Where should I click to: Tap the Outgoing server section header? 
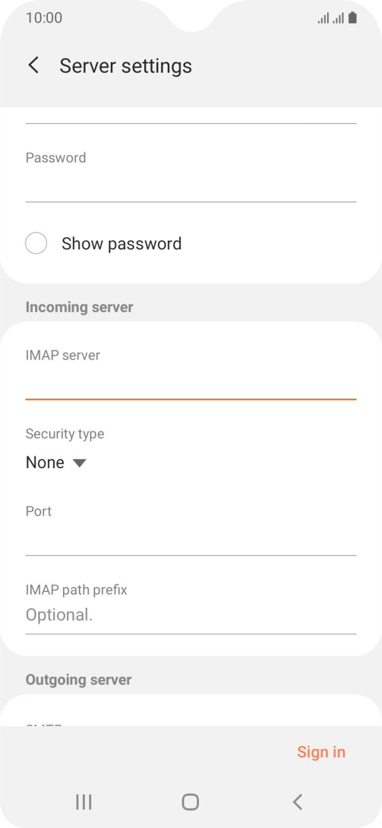coord(78,679)
